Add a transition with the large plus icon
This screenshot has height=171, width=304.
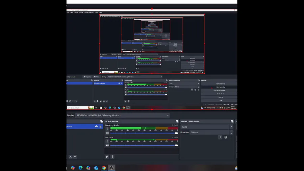pos(220,137)
